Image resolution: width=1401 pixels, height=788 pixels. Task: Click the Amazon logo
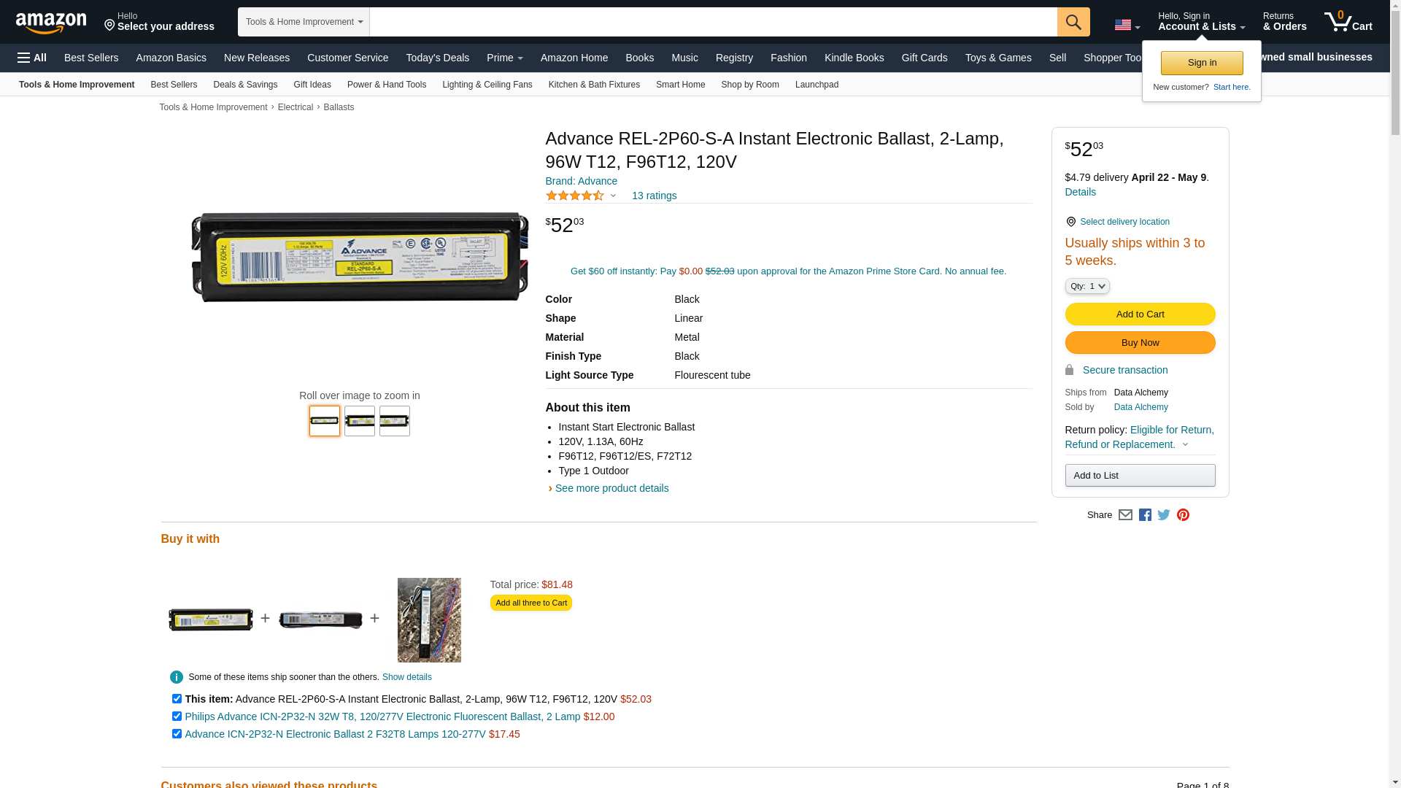click(51, 23)
